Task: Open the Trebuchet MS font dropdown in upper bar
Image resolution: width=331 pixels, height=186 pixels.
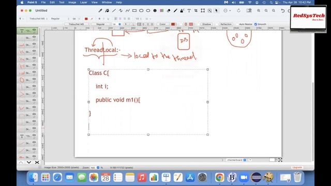Action: point(38,19)
